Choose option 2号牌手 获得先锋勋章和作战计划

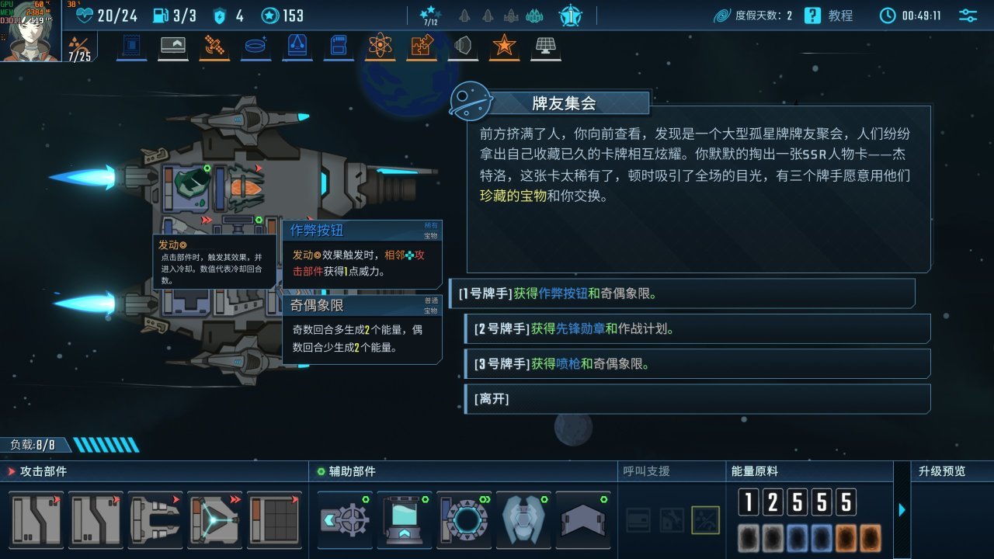697,328
